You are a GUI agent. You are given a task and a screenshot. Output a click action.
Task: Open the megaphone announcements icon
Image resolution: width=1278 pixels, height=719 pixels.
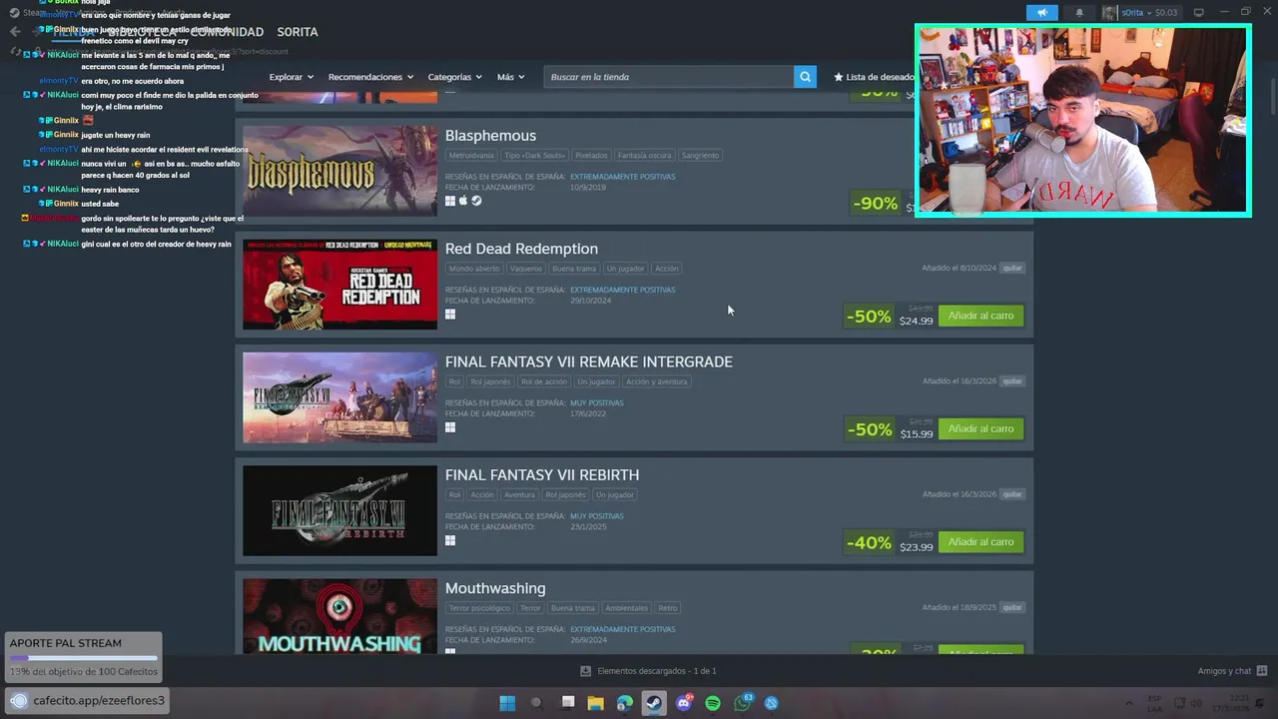click(x=1041, y=12)
